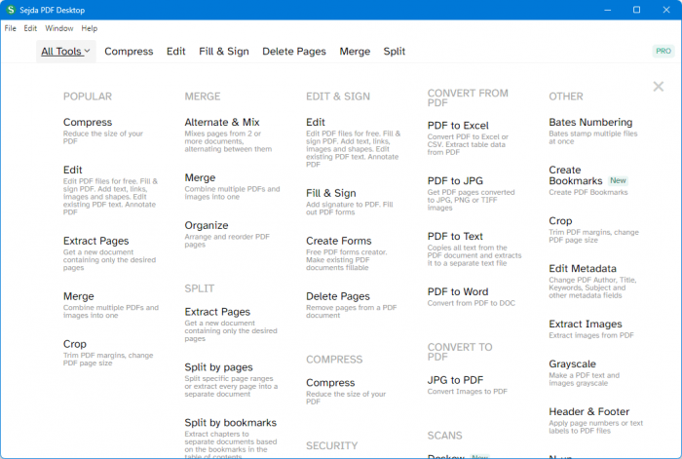Screen dimensions: 682x459
Task: Open the PDF to JPG converter
Action: [x=455, y=180]
